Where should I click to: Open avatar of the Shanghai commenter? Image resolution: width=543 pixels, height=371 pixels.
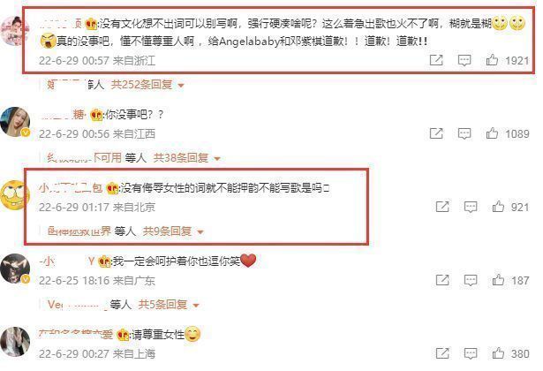[15, 342]
